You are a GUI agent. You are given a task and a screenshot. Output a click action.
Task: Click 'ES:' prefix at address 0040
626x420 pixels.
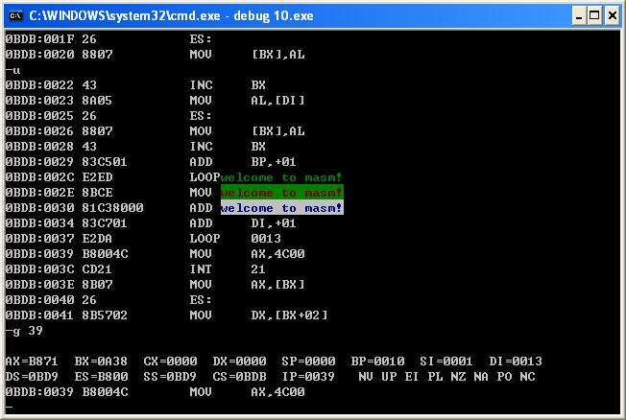click(201, 300)
